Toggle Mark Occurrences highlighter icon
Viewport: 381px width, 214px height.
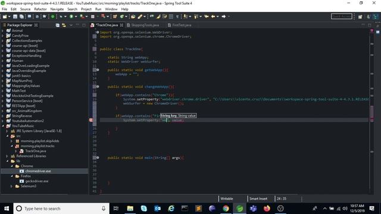pos(158,17)
